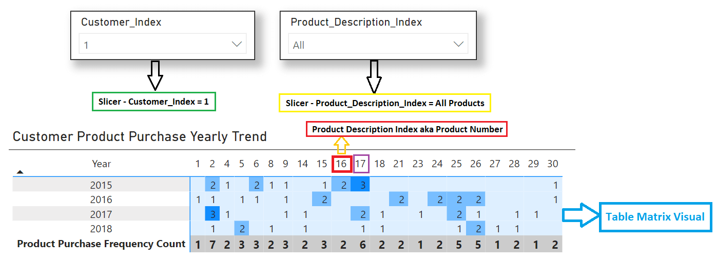Click the sort triangle beside Year header

[20, 172]
